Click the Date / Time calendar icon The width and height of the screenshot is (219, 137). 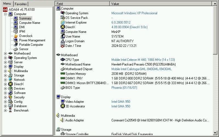pos(63,46)
